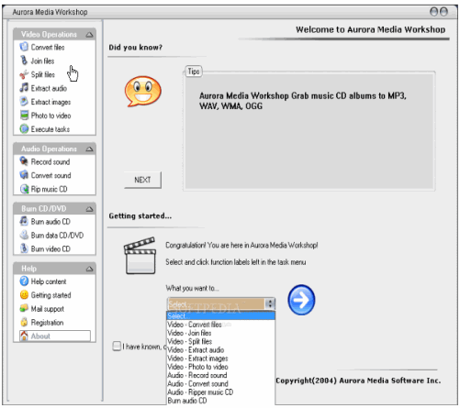460x408 pixels.
Task: Open the 'What you want to' combo box arrow
Action: tap(270, 303)
